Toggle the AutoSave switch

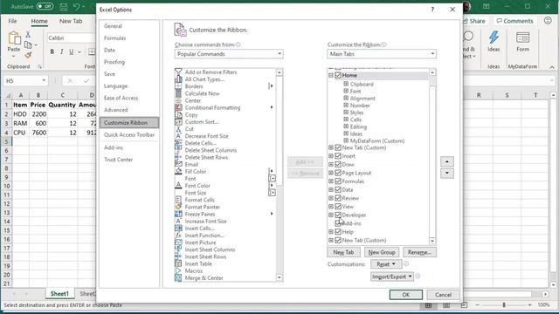(x=45, y=6)
